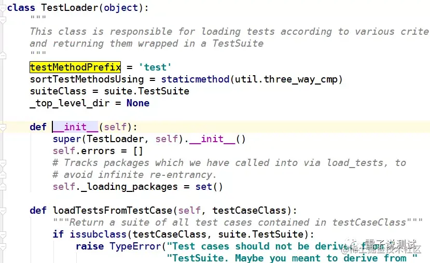430x263 pixels.
Task: Collapse the __init__ method fold marker
Action: (x=3, y=127)
